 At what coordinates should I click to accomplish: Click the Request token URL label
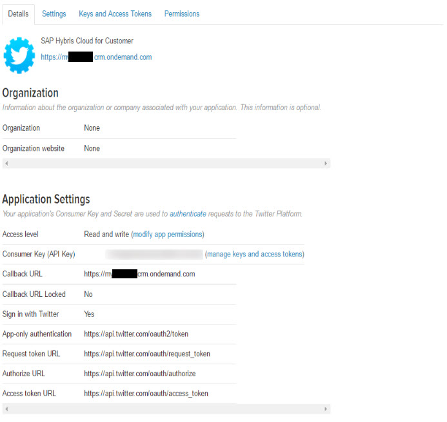pyautogui.click(x=31, y=354)
